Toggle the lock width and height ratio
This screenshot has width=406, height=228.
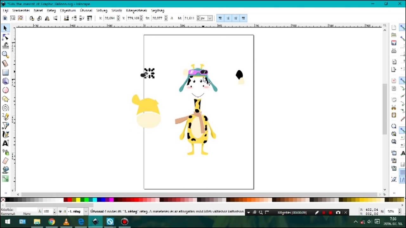tap(172, 18)
